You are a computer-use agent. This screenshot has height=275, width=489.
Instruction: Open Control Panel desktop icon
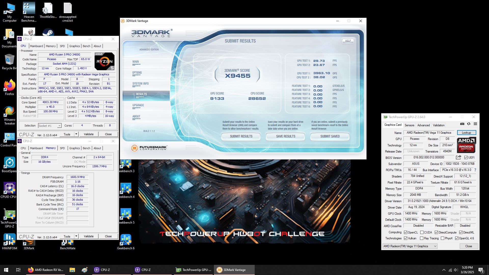click(x=9, y=139)
